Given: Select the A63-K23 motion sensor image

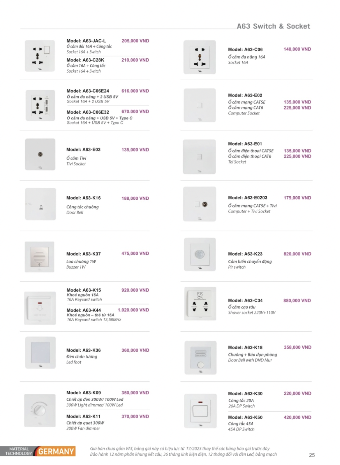Looking at the screenshot, I should point(200,254).
